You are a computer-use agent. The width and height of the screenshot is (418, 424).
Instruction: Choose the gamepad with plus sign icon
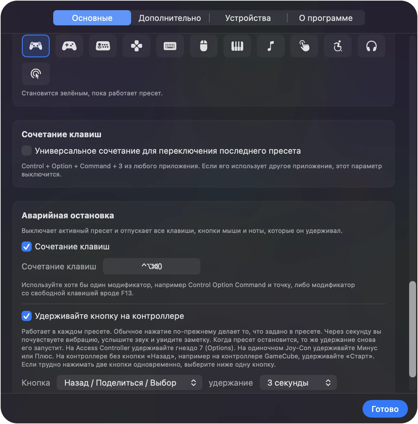[69, 46]
